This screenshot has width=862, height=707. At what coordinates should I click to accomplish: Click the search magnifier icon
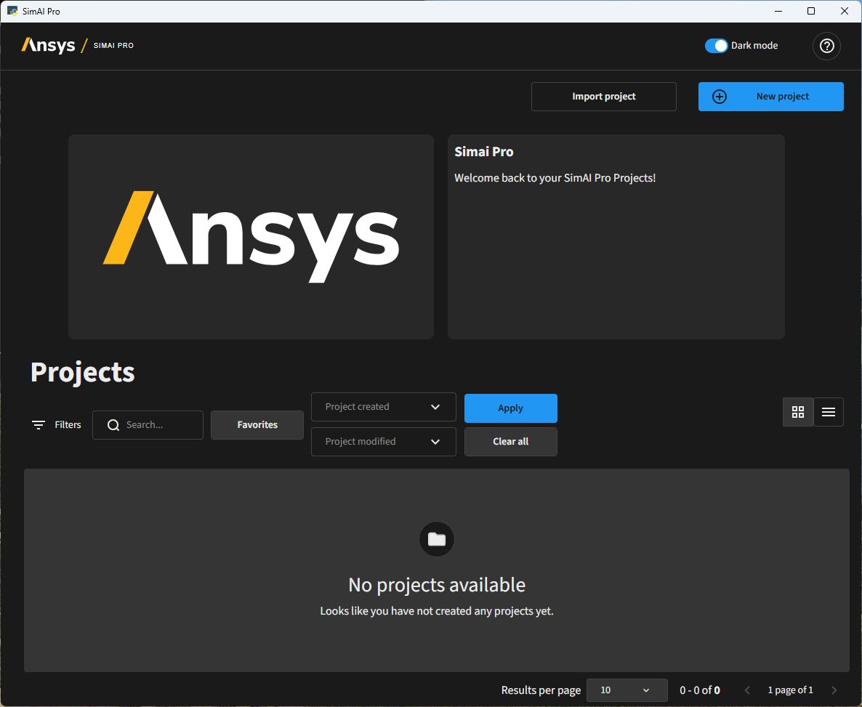click(x=113, y=425)
